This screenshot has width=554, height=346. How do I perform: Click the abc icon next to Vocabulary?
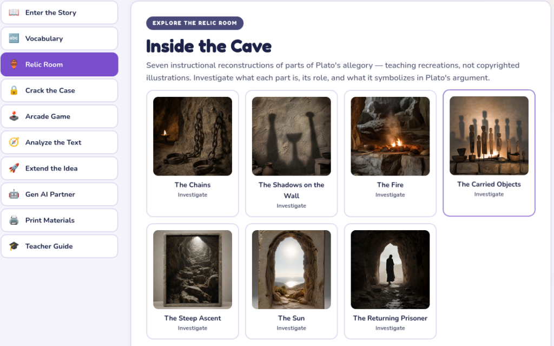[x=14, y=38]
